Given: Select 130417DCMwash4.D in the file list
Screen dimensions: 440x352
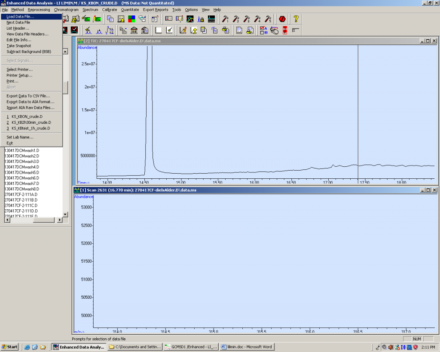Looking at the screenshot, I should click(21, 167).
